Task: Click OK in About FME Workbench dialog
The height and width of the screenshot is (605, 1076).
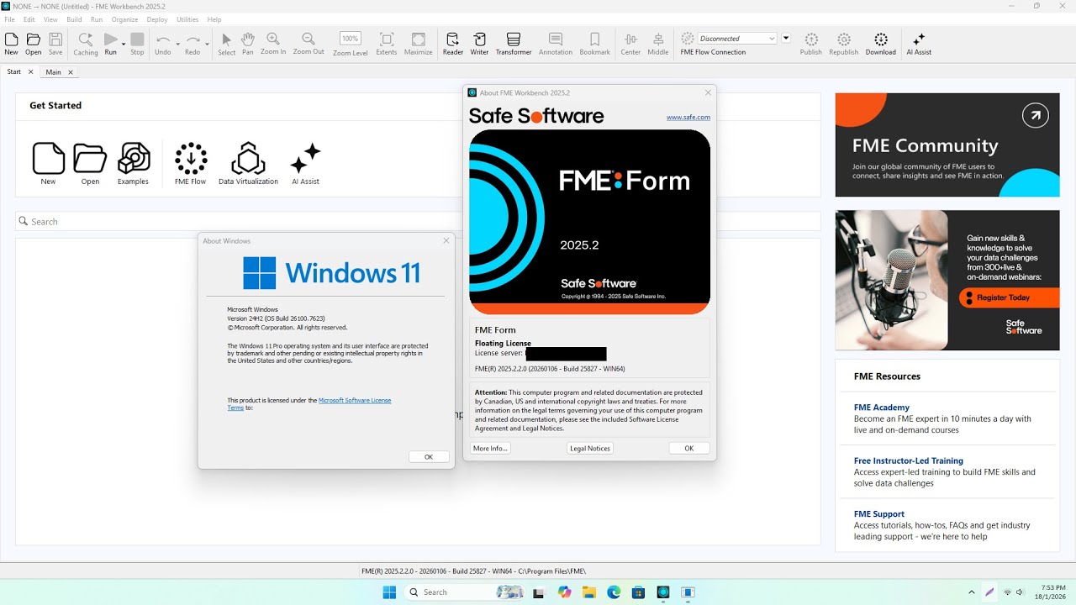Action: (x=689, y=448)
